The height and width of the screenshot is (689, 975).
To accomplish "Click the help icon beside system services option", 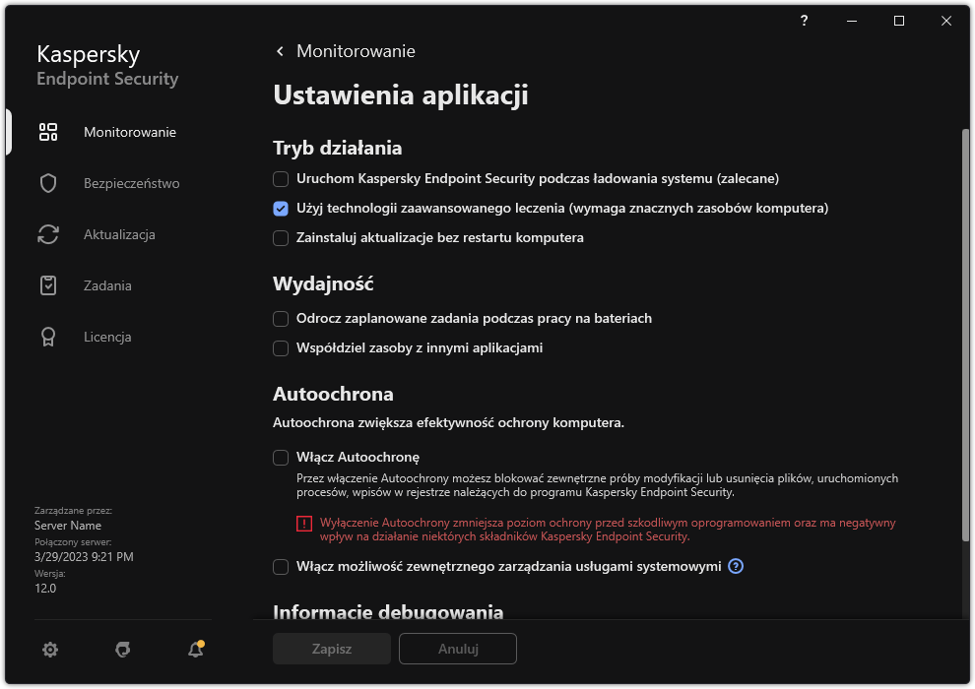I will tap(735, 566).
